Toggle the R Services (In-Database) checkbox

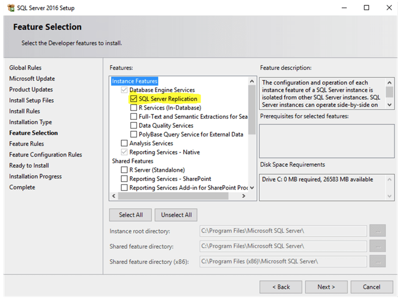[x=134, y=108]
